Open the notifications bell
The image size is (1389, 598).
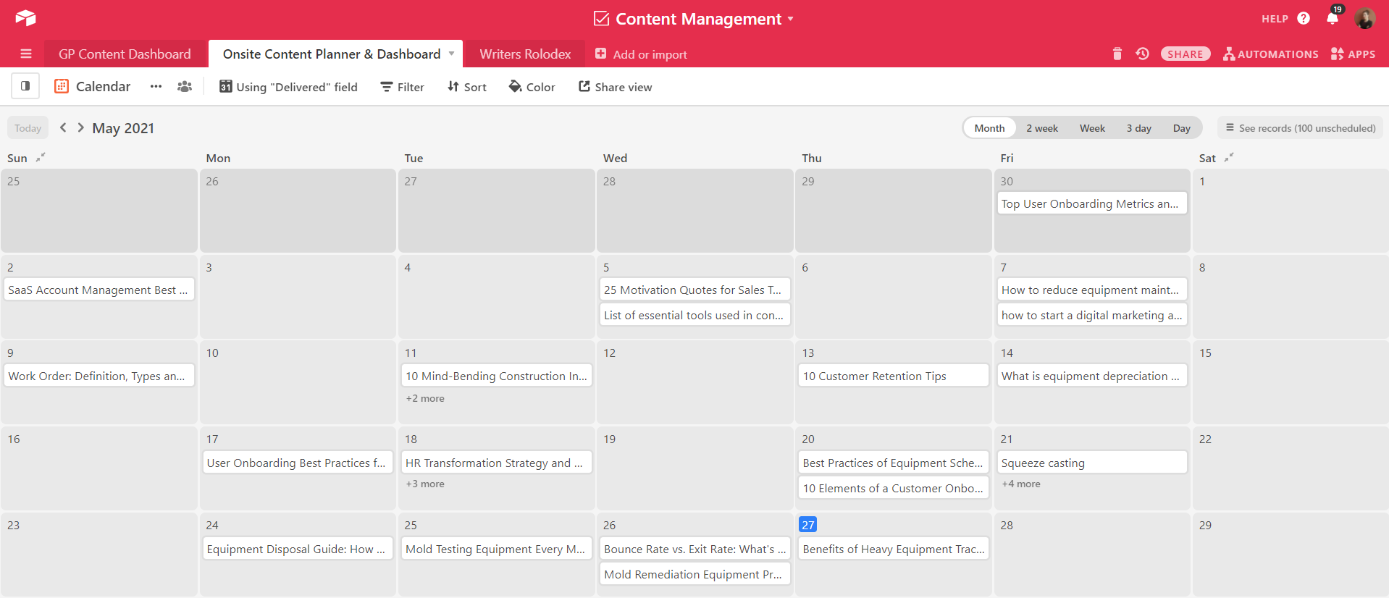(x=1332, y=19)
